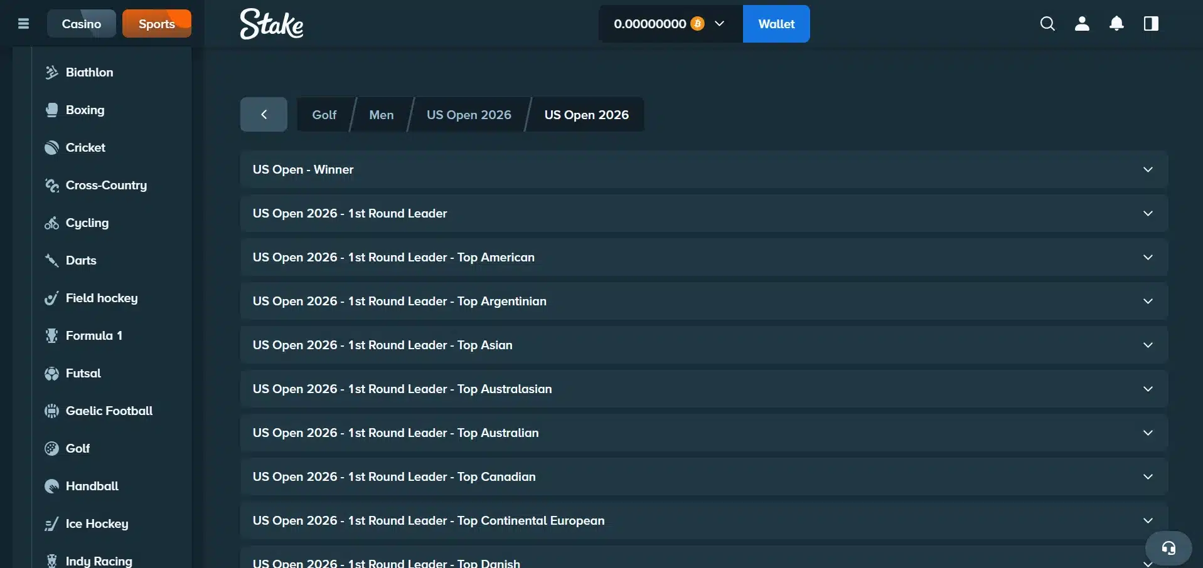Go to first US Open 2026 breadcrumb
1203x568 pixels.
[469, 115]
